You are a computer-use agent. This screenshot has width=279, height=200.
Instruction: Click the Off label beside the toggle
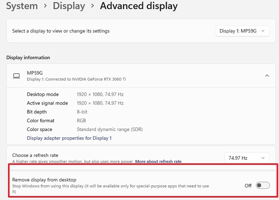click(x=248, y=185)
